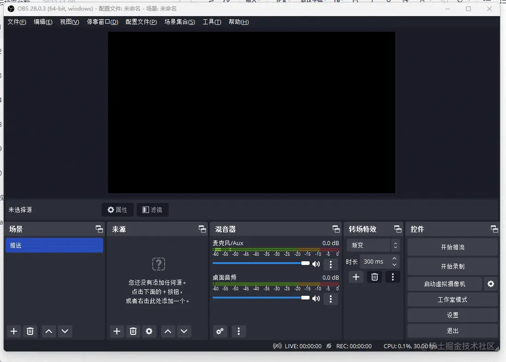Undock the 来源 panel
The height and width of the screenshot is (362, 506).
click(x=202, y=229)
